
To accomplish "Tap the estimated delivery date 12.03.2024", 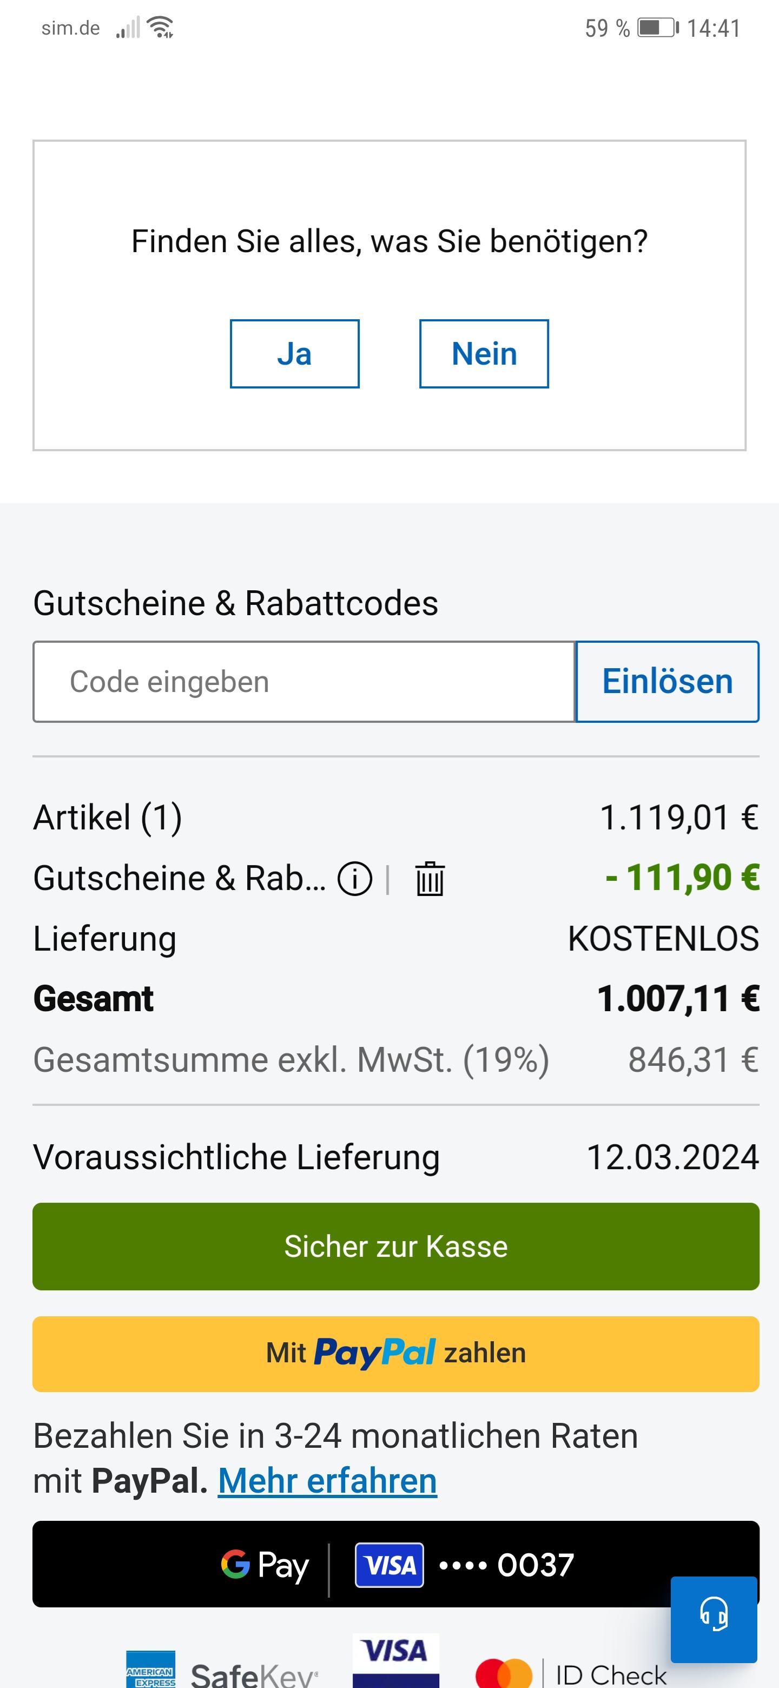I will pyautogui.click(x=672, y=1157).
